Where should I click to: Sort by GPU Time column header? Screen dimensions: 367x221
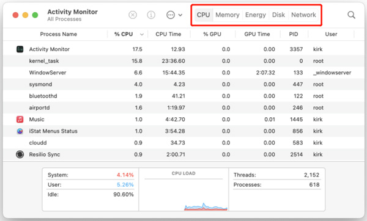click(x=257, y=34)
